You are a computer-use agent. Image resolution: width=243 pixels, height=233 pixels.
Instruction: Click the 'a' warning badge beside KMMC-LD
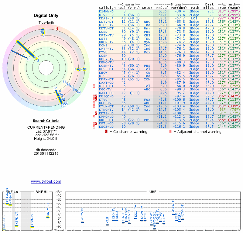point(94,116)
